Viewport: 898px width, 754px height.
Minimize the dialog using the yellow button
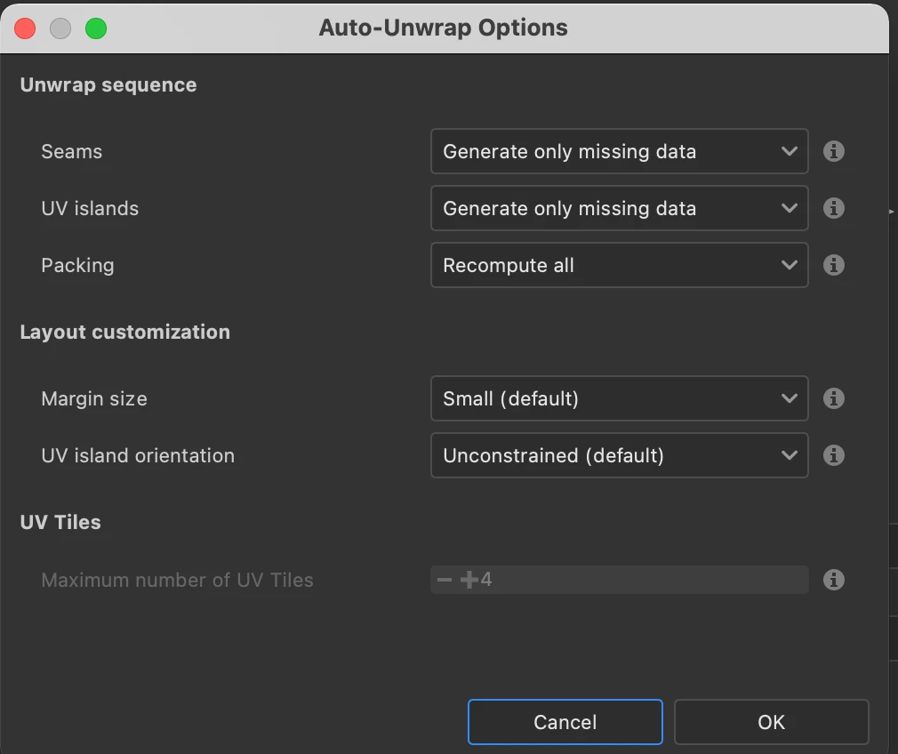(60, 28)
